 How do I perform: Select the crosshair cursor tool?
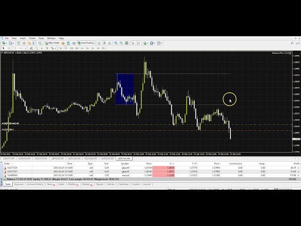[9, 48]
